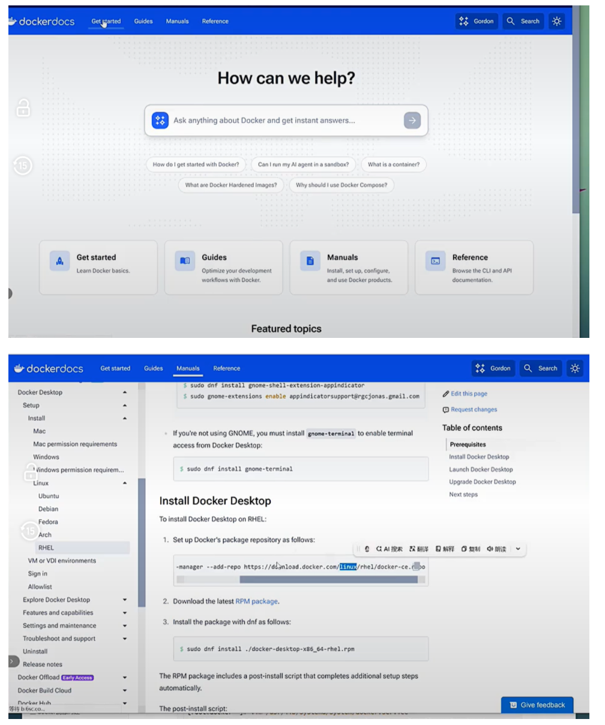Select 'What are Docker Hardened Images?' suggestion
The width and height of the screenshot is (605, 725).
pos(231,185)
